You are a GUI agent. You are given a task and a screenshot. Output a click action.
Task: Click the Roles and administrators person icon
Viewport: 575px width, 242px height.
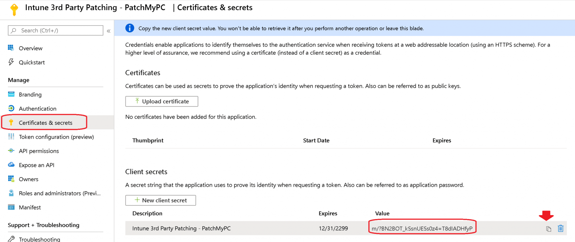pos(11,193)
